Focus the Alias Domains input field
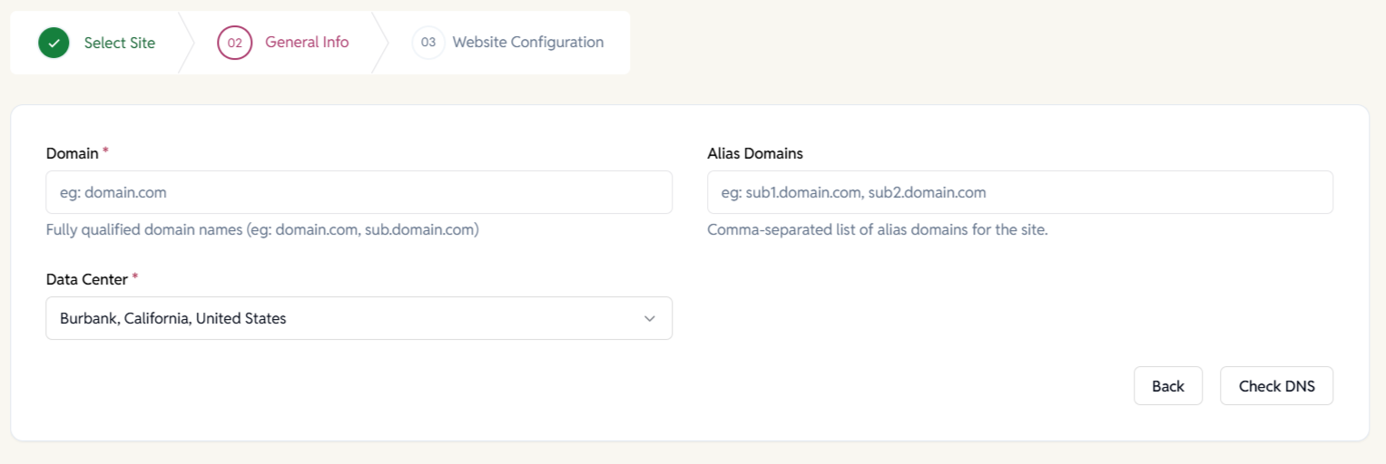The height and width of the screenshot is (464, 1386). tap(1019, 192)
